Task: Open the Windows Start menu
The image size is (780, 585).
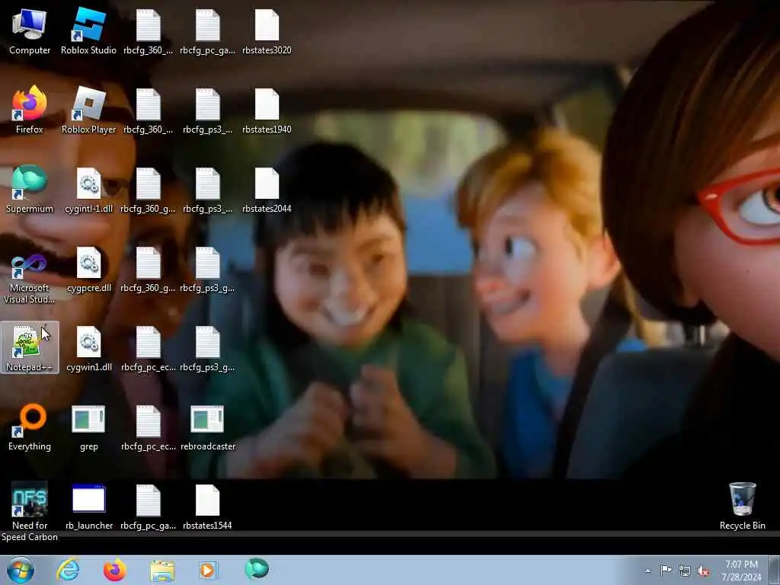Action: click(21, 570)
